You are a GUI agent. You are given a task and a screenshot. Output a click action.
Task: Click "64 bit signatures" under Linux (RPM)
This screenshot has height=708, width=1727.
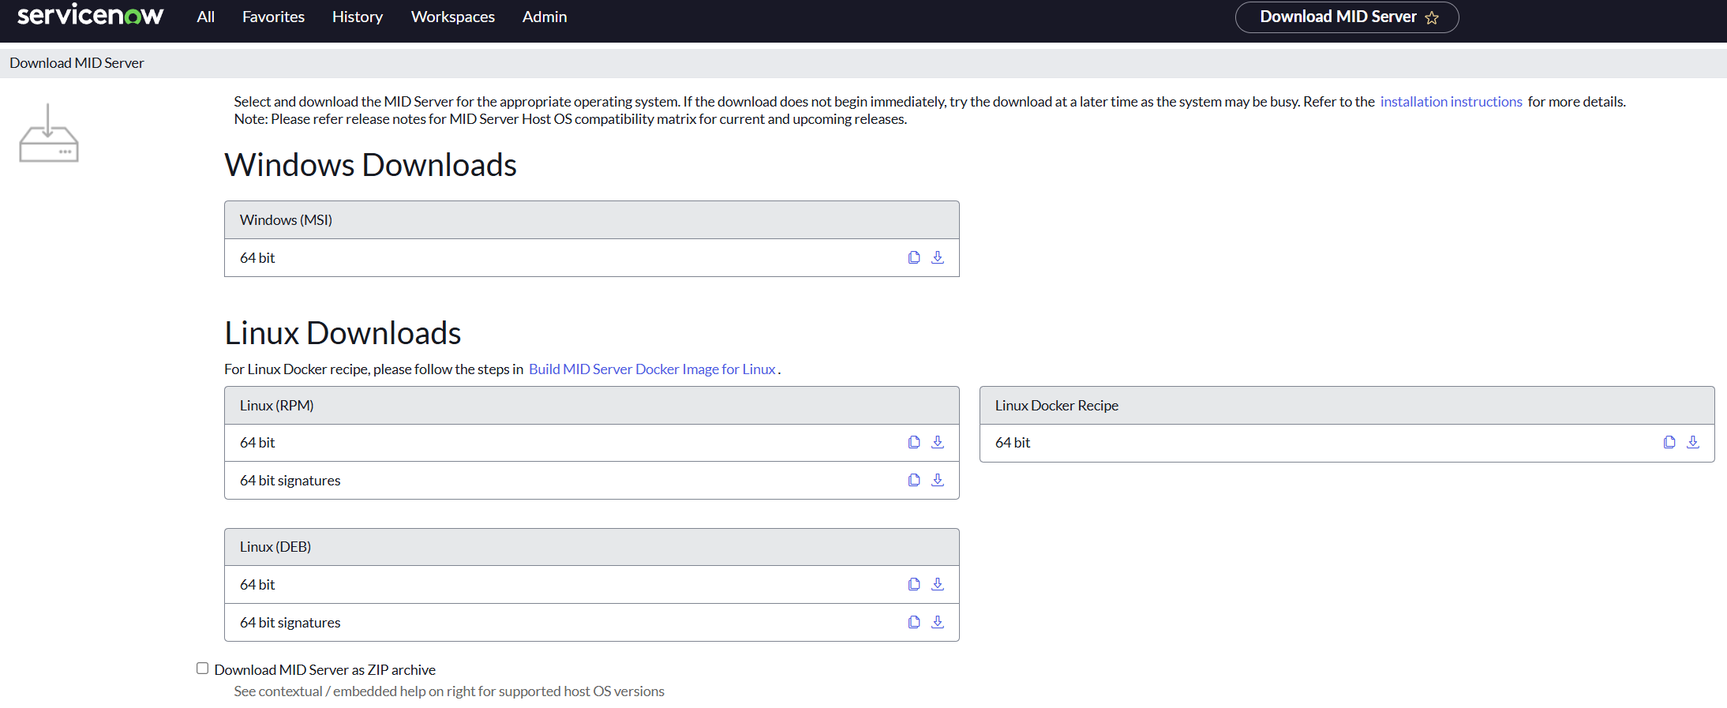click(x=290, y=481)
